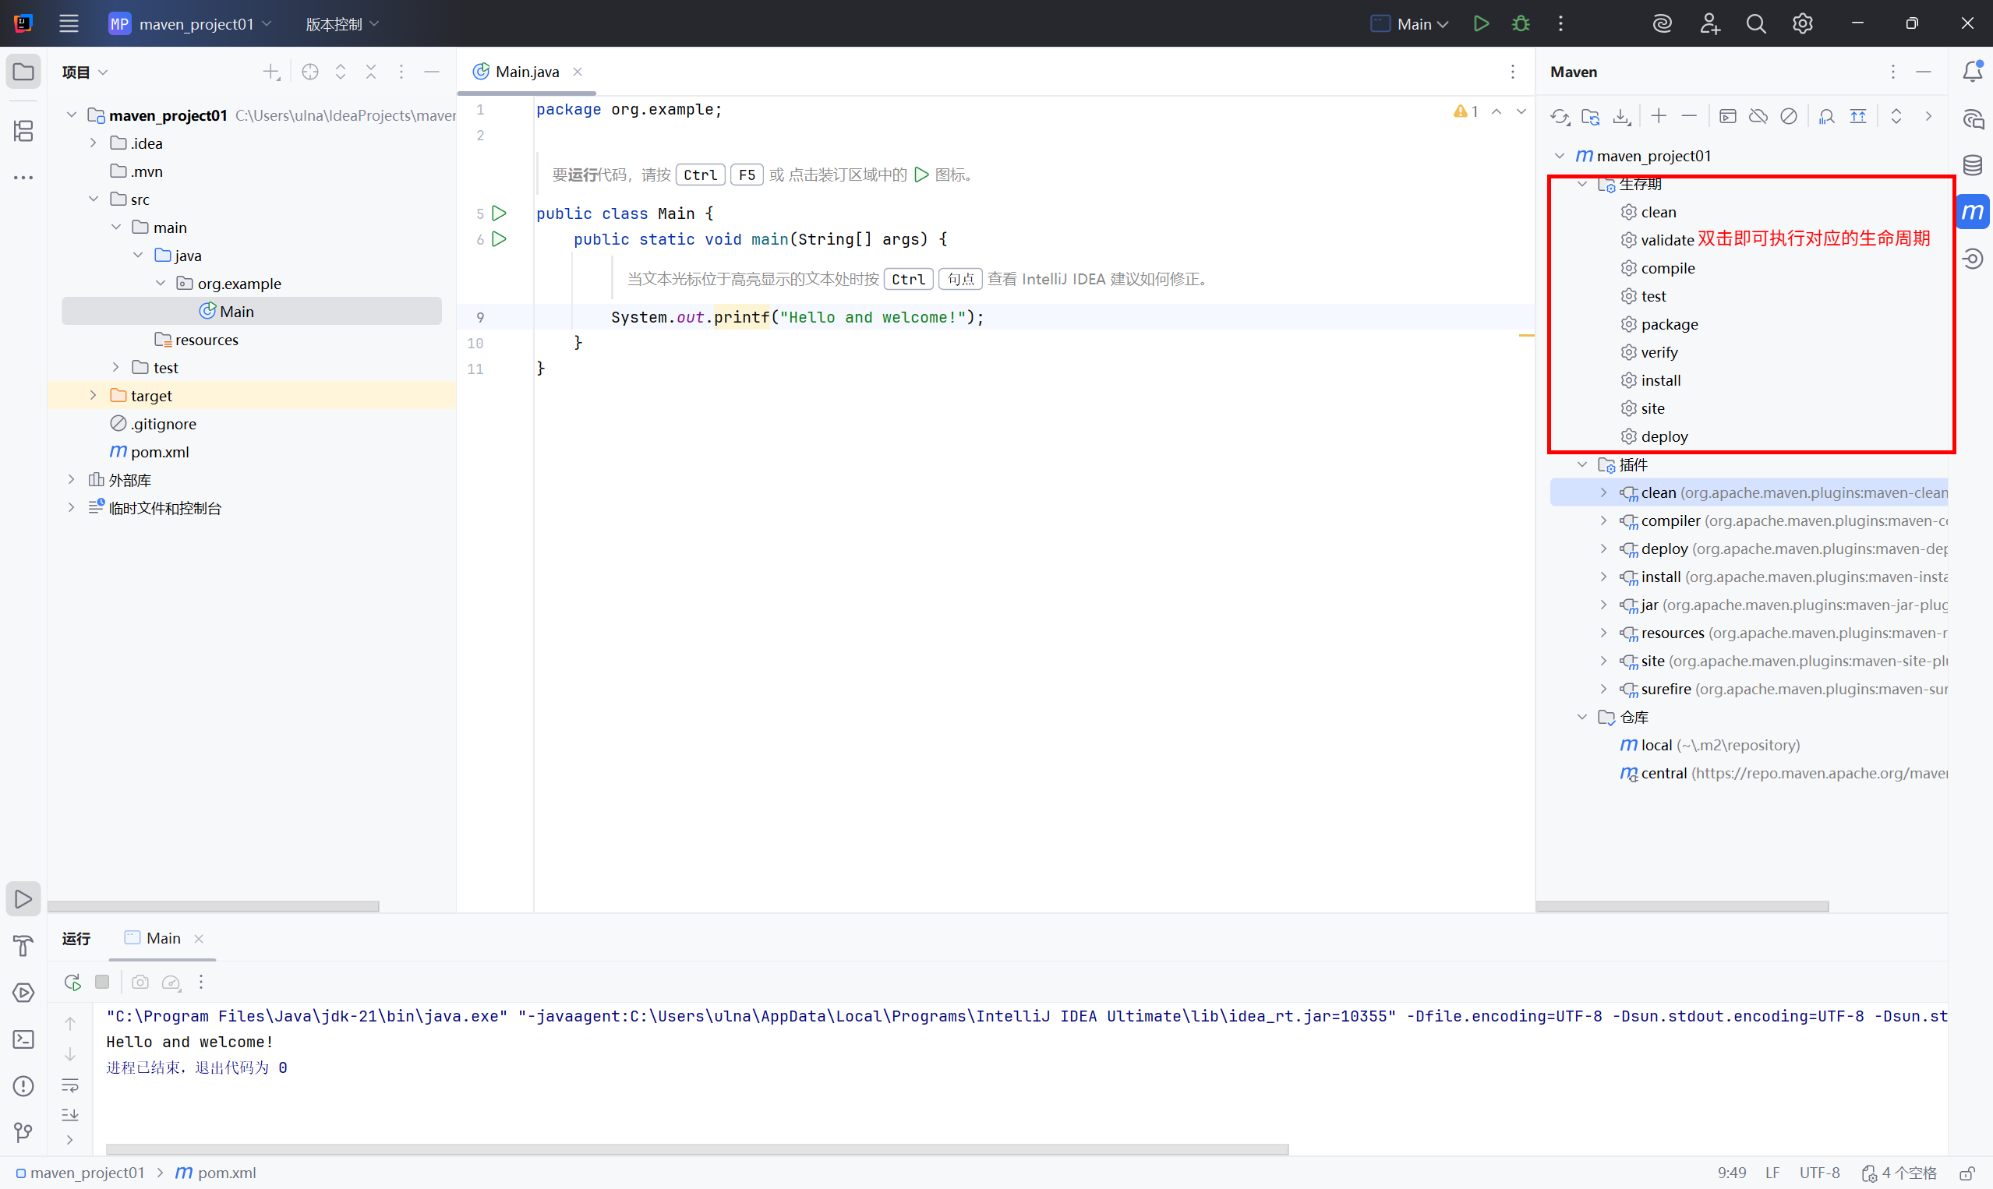Click the Maven reload all projects icon

click(x=1560, y=117)
